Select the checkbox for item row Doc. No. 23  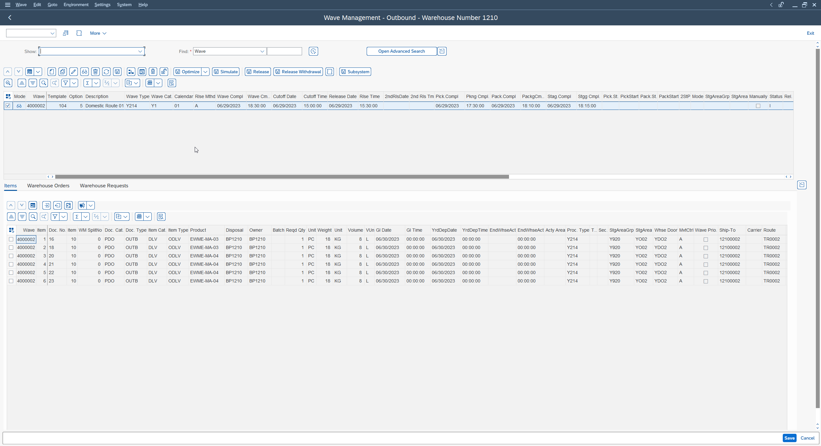pos(11,281)
